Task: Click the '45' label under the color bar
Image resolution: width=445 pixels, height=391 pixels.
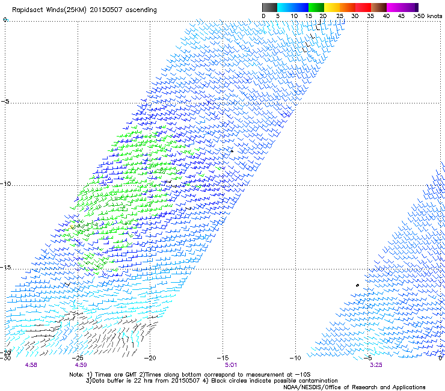Action: tap(401, 16)
